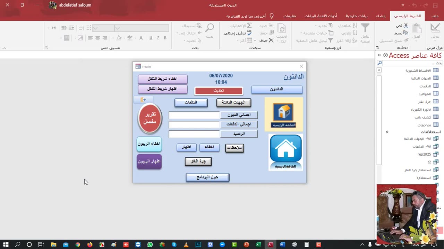Click the navigation pane scroll up arrow
444x249 pixels.
point(379,70)
